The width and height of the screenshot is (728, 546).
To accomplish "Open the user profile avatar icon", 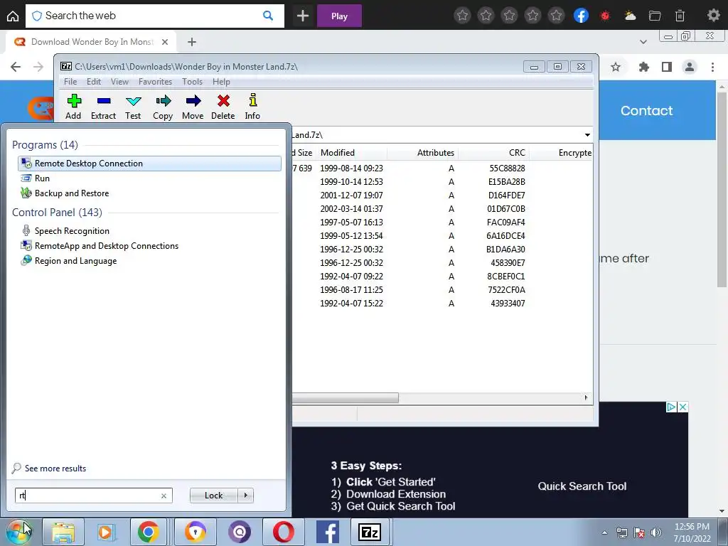I will click(x=690, y=67).
